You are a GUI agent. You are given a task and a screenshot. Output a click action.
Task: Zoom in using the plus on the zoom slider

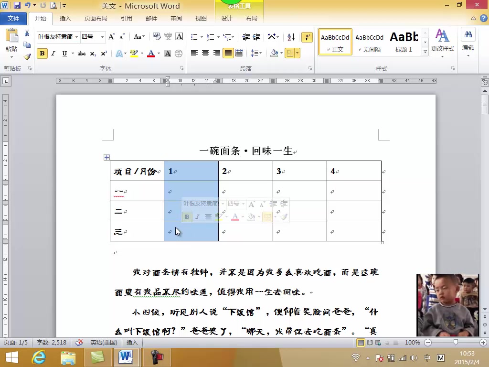482,342
